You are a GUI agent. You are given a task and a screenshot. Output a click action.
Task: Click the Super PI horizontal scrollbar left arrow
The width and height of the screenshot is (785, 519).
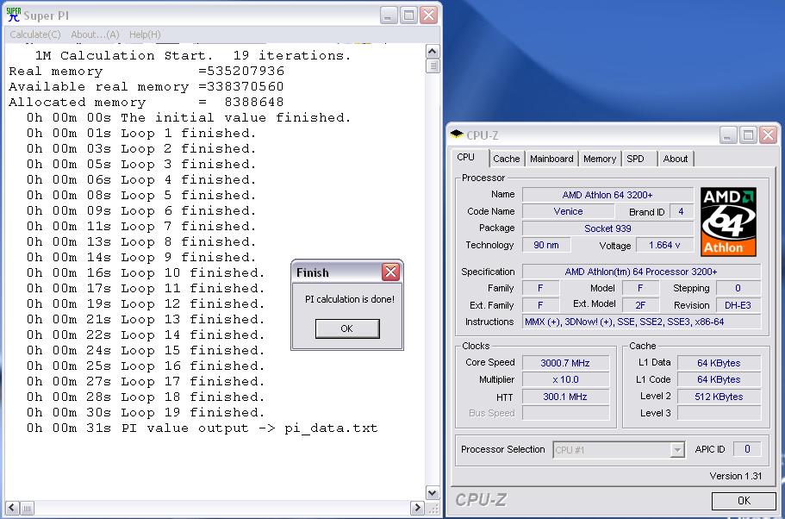13,509
